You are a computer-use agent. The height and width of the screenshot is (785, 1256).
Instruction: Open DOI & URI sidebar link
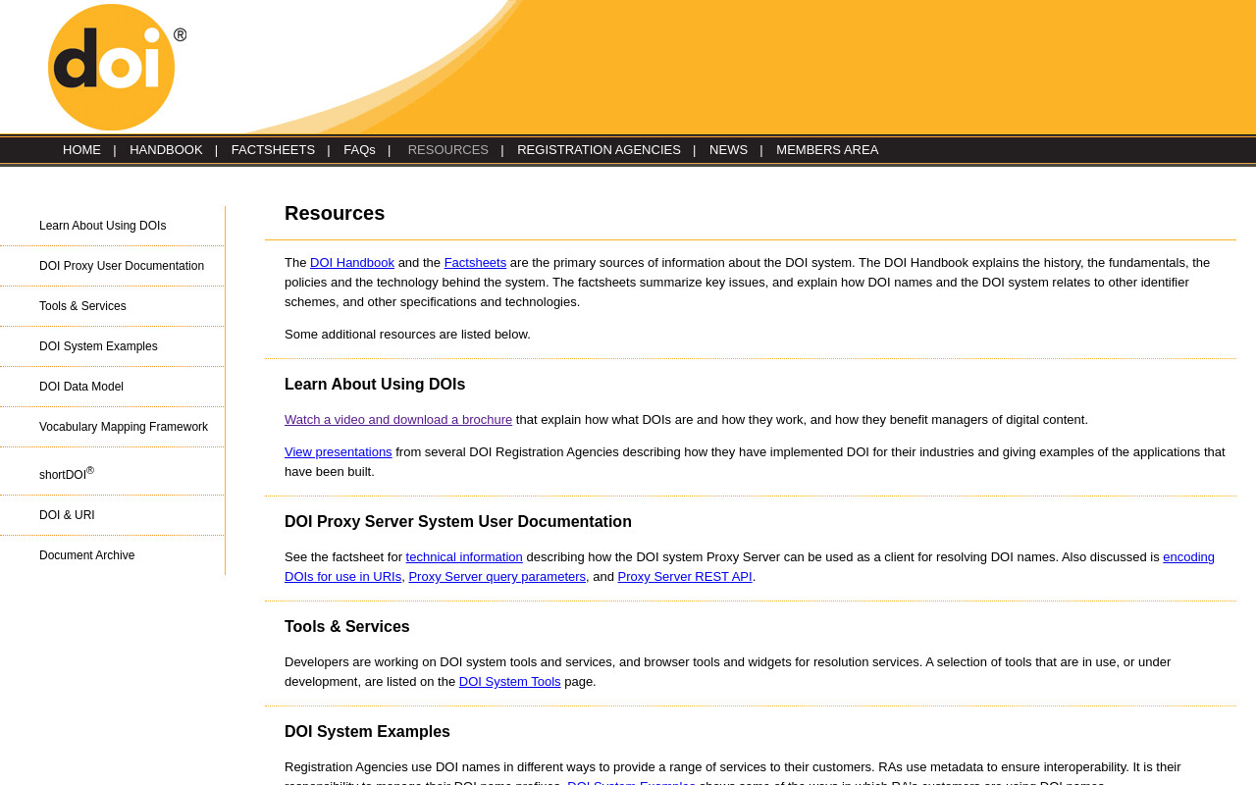(x=67, y=515)
